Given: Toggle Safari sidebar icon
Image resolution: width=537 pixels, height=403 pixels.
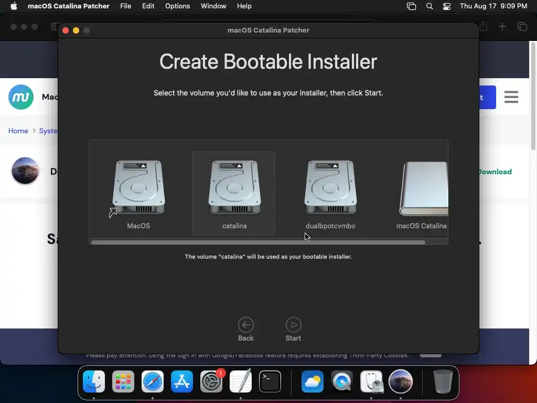Looking at the screenshot, I should [x=55, y=26].
